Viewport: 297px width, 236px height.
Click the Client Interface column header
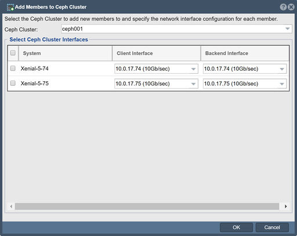coord(157,53)
